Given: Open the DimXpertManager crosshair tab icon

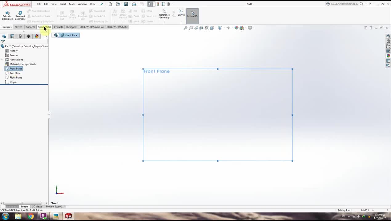Looking at the screenshot, I should (x=28, y=36).
